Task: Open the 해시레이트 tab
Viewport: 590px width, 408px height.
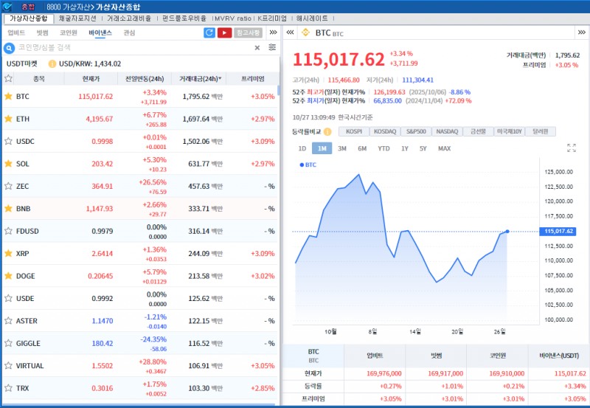Action: 312,18
